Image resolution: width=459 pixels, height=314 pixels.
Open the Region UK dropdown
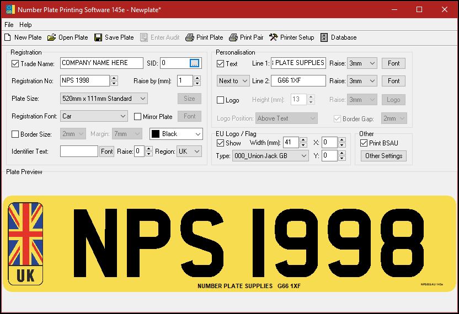tap(189, 151)
